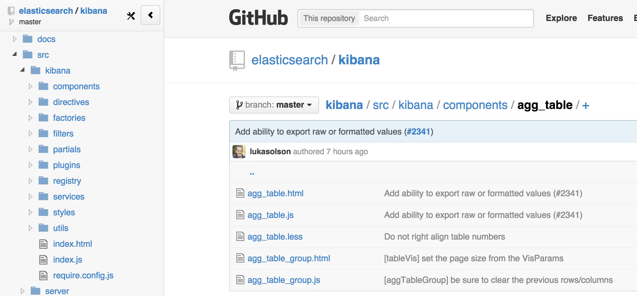Expand the server folder triangle
637x296 pixels.
(22, 291)
